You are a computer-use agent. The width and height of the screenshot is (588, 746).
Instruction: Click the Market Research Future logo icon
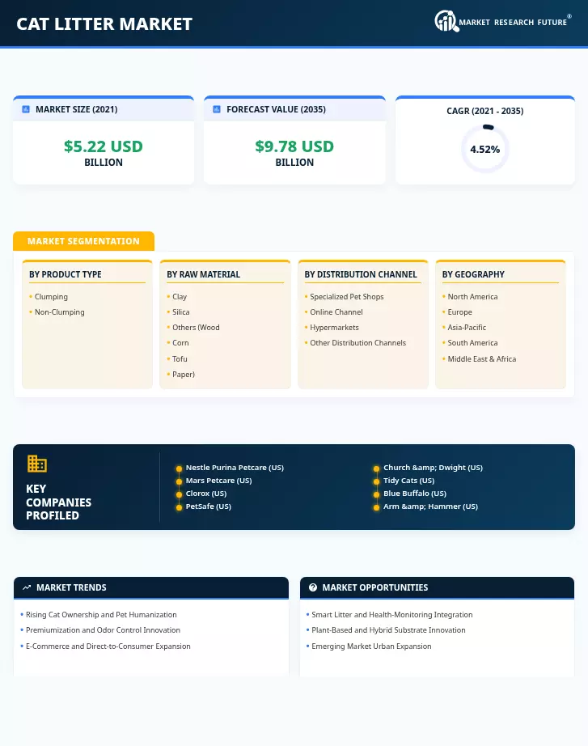click(x=446, y=21)
